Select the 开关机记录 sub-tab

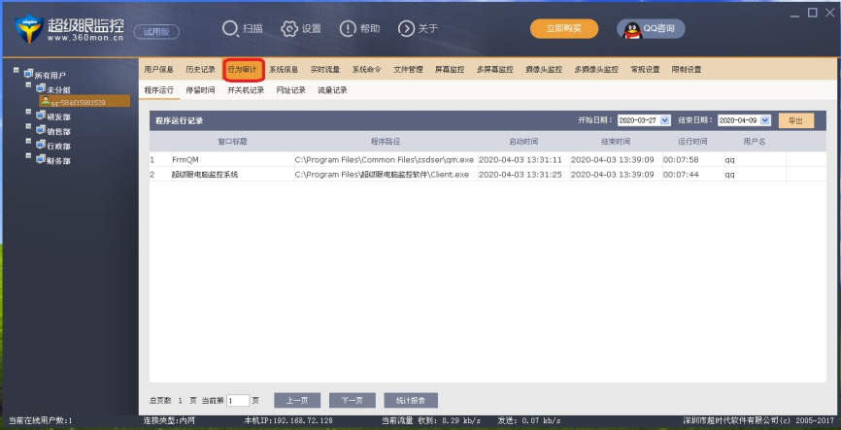(247, 90)
